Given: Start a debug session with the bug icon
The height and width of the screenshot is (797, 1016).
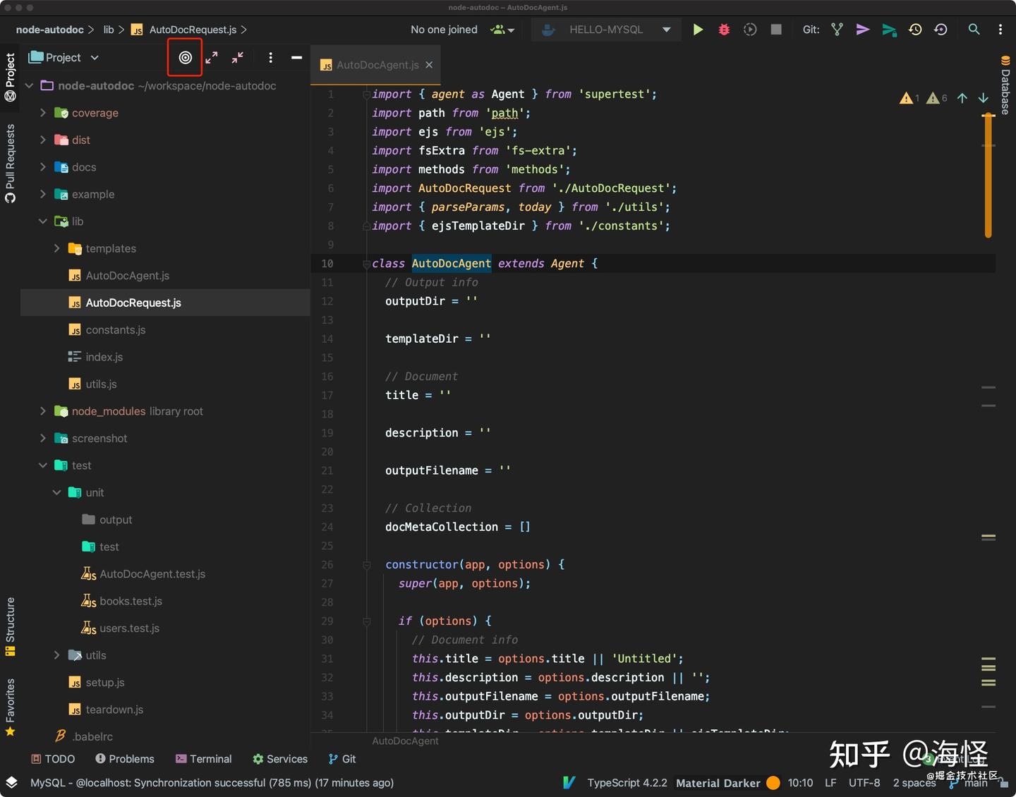Looking at the screenshot, I should click(723, 30).
